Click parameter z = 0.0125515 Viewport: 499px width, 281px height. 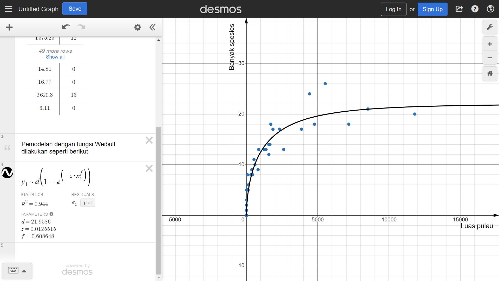click(39, 229)
